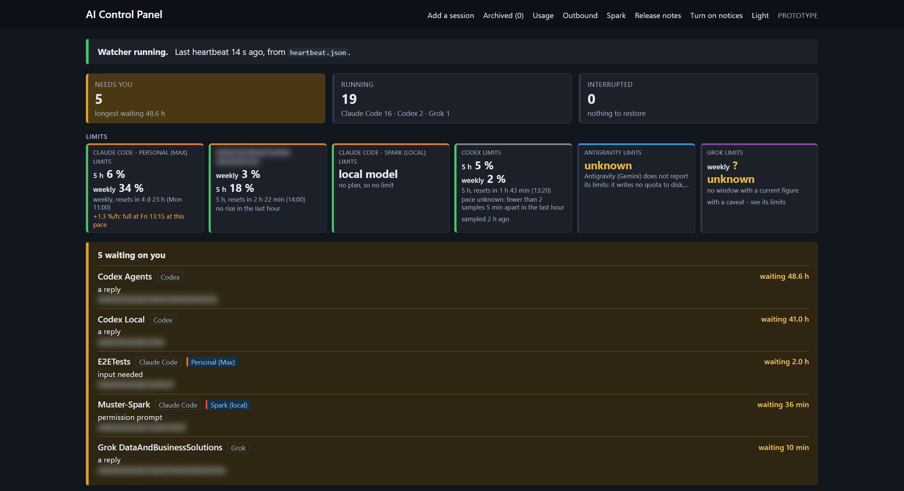Viewport: 904px width, 491px height.
Task: Open the Antigravity Limits card
Action: 636,188
